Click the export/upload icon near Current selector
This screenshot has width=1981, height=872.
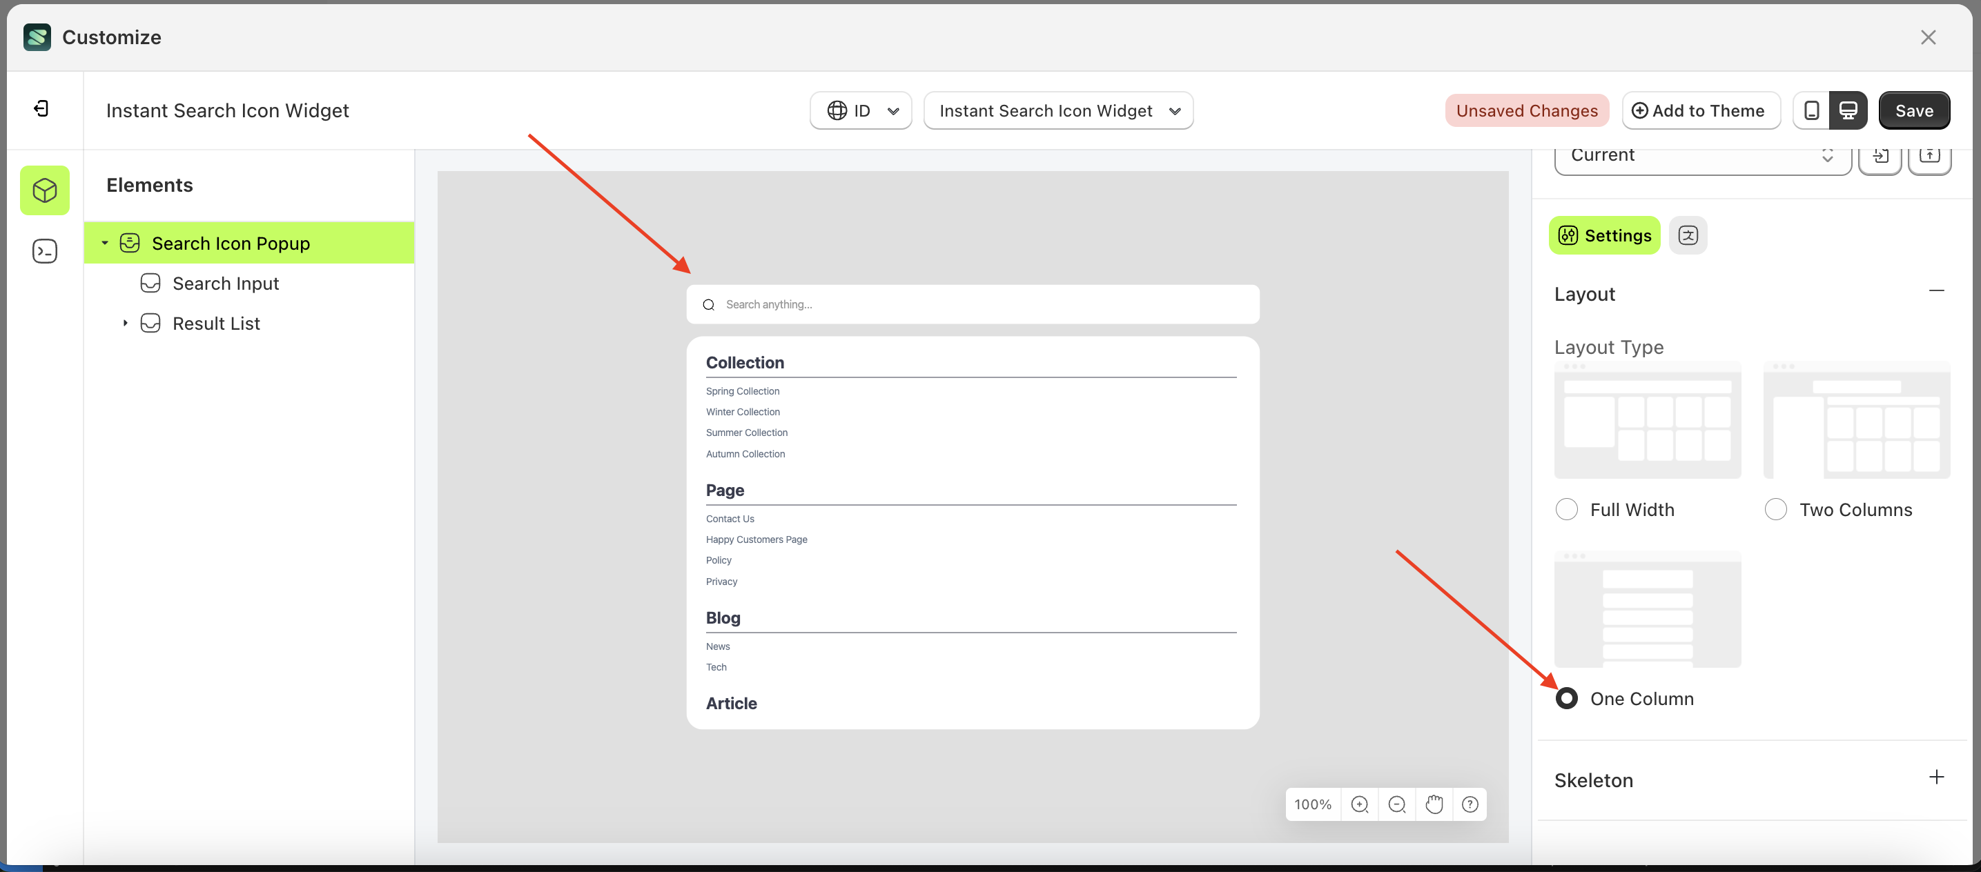tap(1930, 156)
